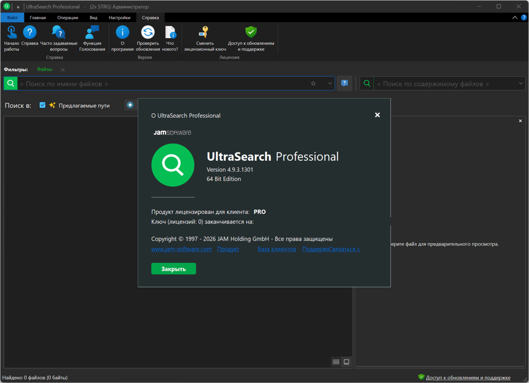Click the blue help icon in tab bar
Screen dimensions: 529x383
(524, 18)
